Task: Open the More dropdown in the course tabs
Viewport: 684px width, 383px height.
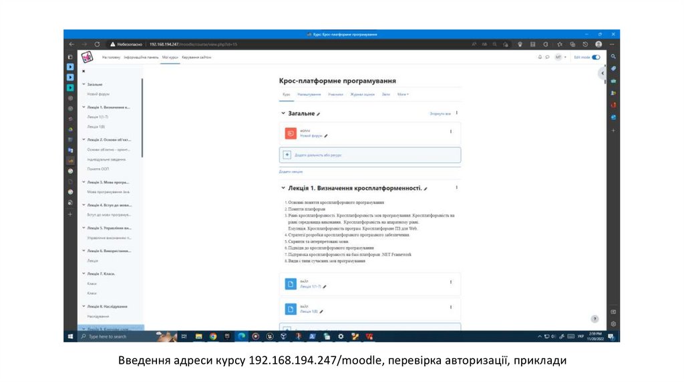Action: (403, 94)
